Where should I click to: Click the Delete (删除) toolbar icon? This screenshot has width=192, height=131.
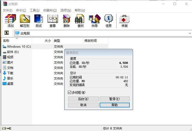click(67, 19)
